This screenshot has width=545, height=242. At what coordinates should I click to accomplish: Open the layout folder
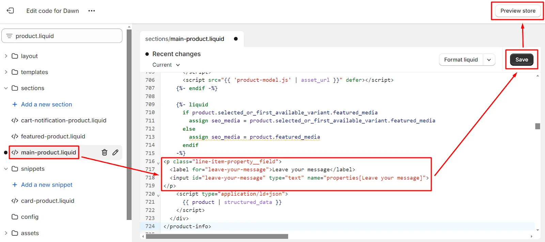click(29, 56)
